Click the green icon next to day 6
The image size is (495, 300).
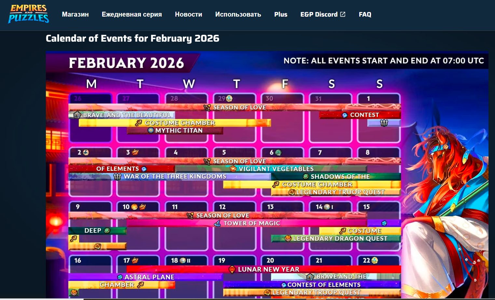pyautogui.click(x=278, y=152)
